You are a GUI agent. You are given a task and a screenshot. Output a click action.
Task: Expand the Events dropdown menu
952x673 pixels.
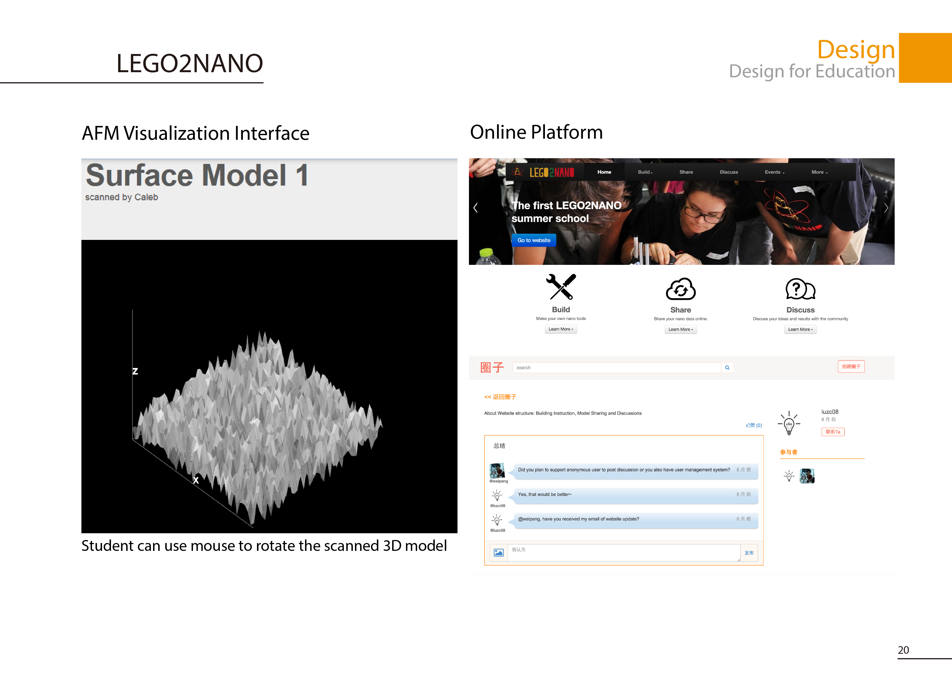tap(775, 172)
